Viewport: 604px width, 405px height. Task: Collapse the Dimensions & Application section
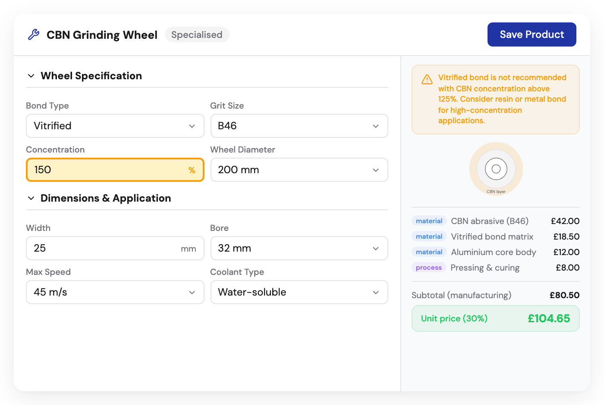[x=31, y=198]
